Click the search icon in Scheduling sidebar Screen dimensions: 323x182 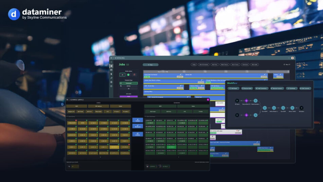pos(111,78)
